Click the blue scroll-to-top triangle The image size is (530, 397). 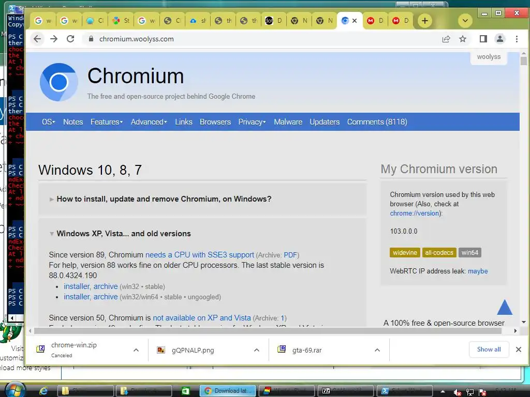coord(505,307)
